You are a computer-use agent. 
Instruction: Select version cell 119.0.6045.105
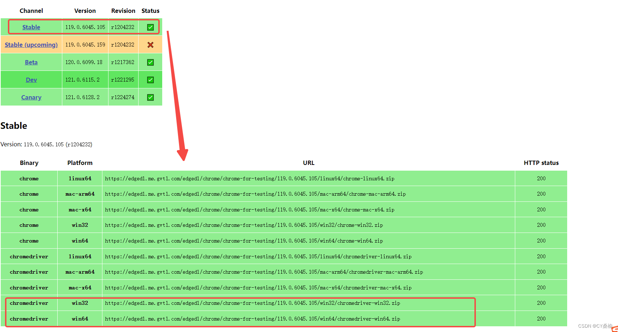pos(85,27)
